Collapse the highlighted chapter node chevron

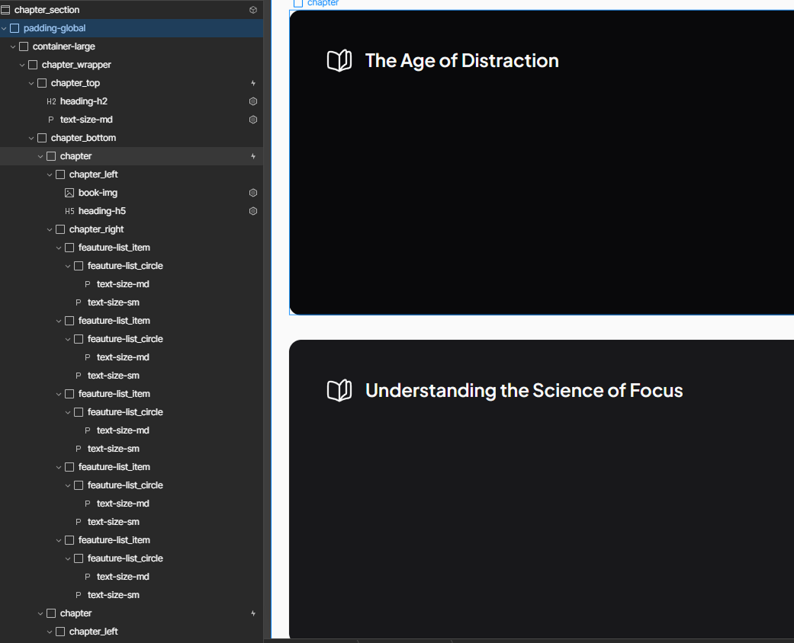click(40, 156)
